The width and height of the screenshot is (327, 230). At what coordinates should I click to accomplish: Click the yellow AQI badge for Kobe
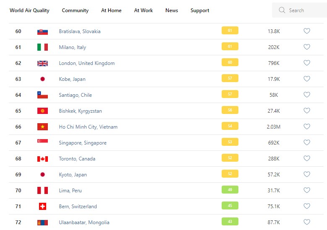pos(230,78)
